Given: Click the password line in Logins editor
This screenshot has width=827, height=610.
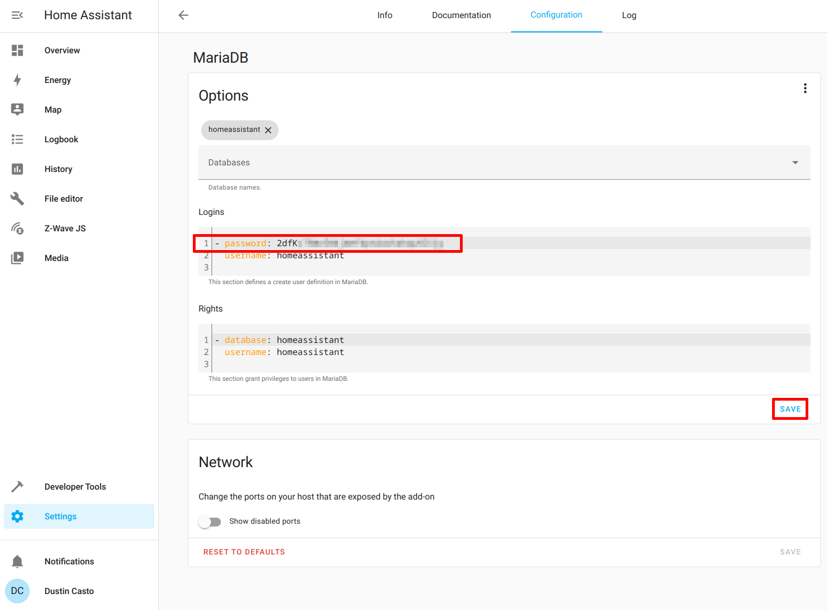Looking at the screenshot, I should pos(511,243).
